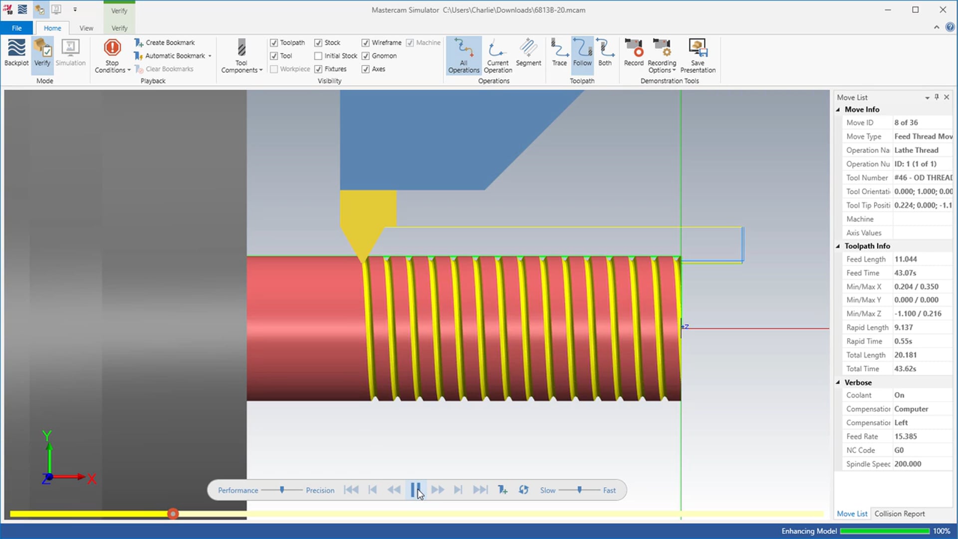Image resolution: width=958 pixels, height=539 pixels.
Task: Click the Collision Report button
Action: (900, 514)
